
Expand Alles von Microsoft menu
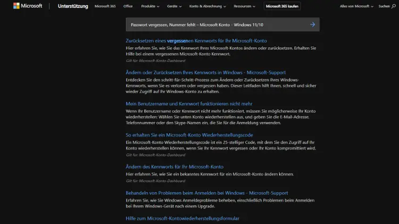click(x=356, y=6)
